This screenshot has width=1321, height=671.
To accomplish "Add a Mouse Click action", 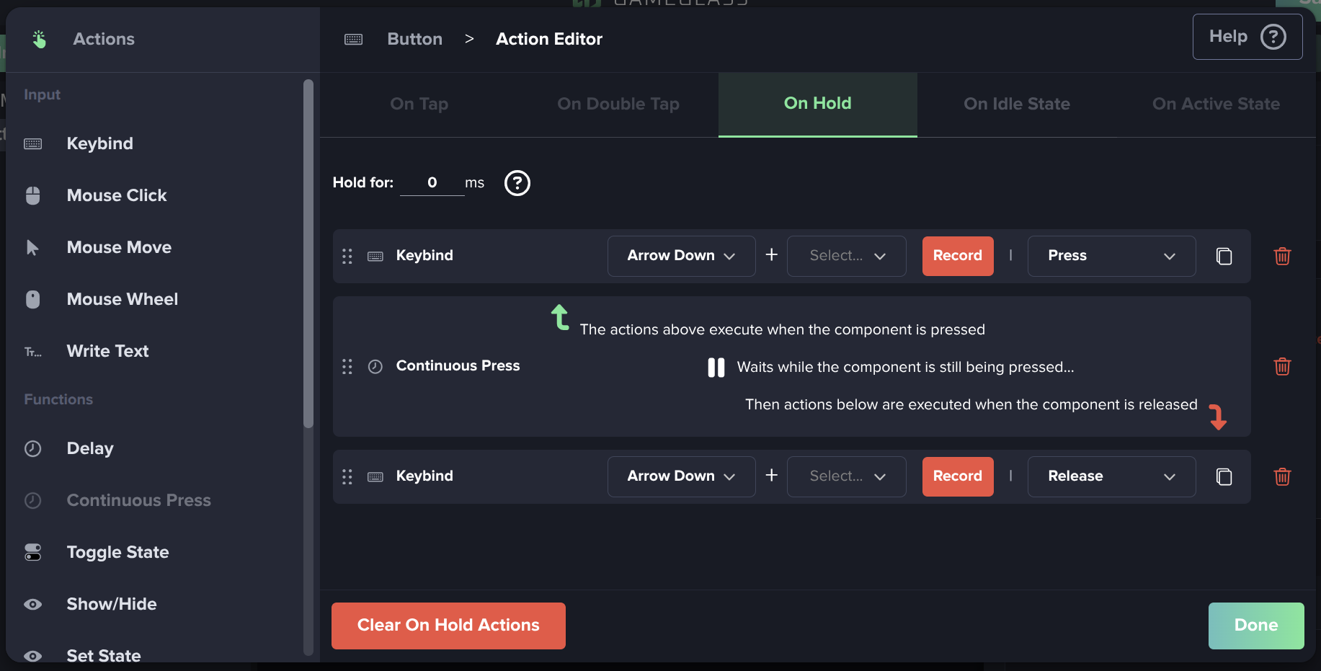I will point(117,195).
